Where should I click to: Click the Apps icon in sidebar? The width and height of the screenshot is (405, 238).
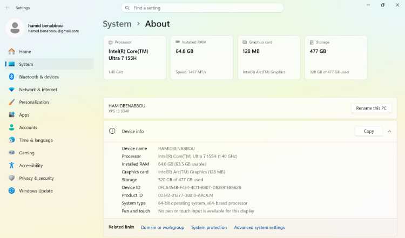[12, 114]
